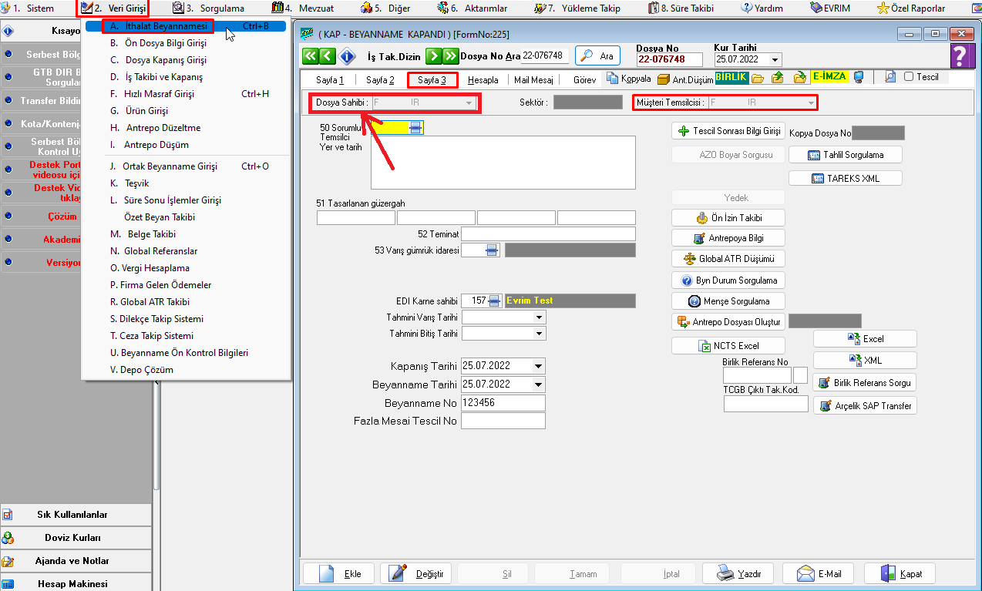The height and width of the screenshot is (591, 982).
Task: Open the Kapanış Tarihi date dropdown
Action: coord(538,366)
